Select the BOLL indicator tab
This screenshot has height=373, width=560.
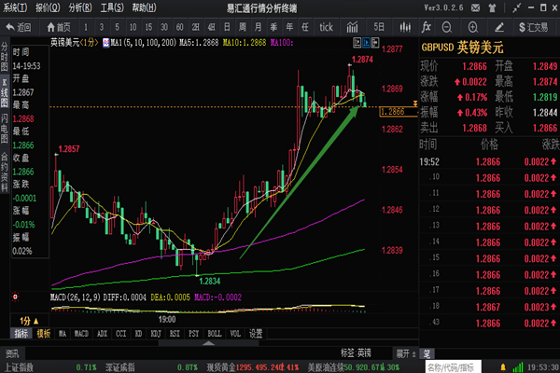click(x=214, y=332)
